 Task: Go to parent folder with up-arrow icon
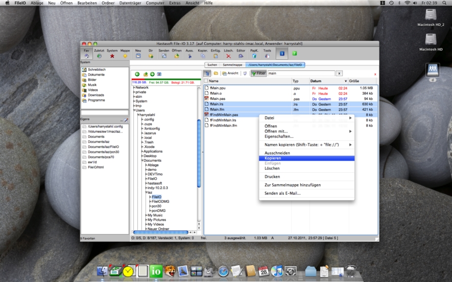tap(146, 74)
